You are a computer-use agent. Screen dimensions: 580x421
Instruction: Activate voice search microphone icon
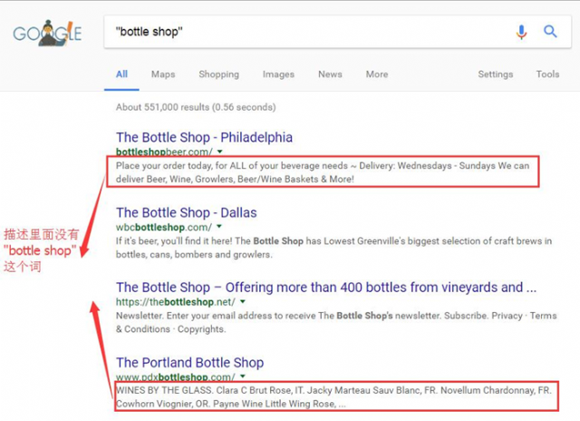tap(522, 33)
